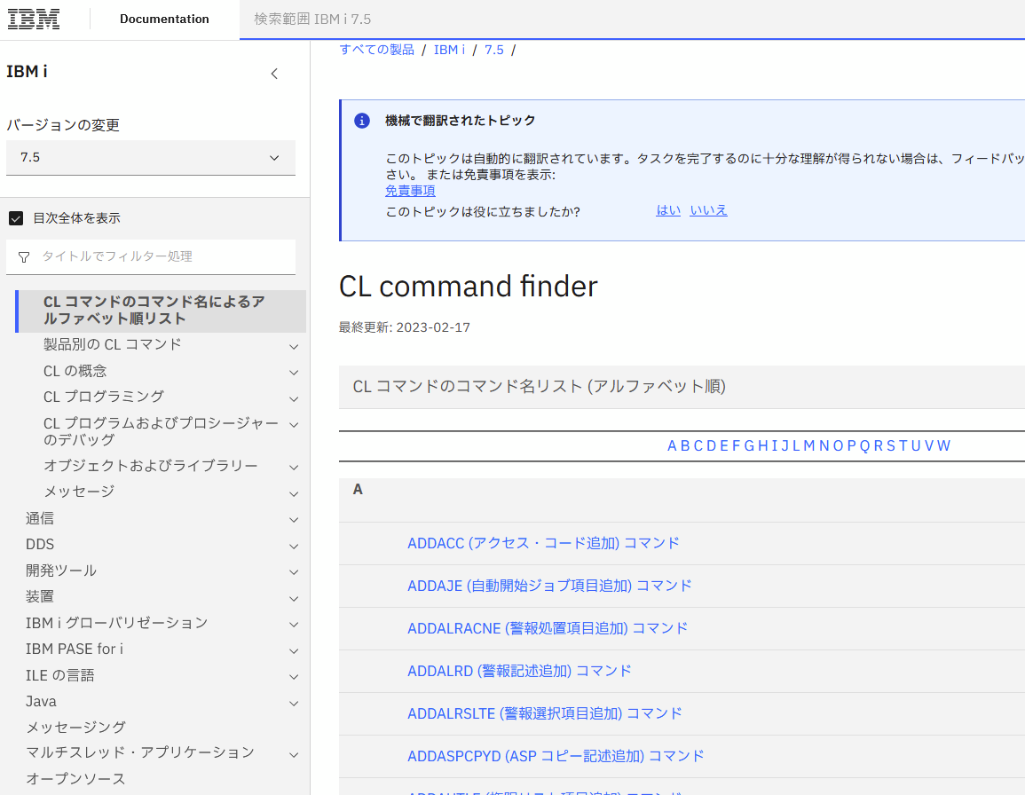Open the version dropdown showing 7.5

tap(150, 157)
